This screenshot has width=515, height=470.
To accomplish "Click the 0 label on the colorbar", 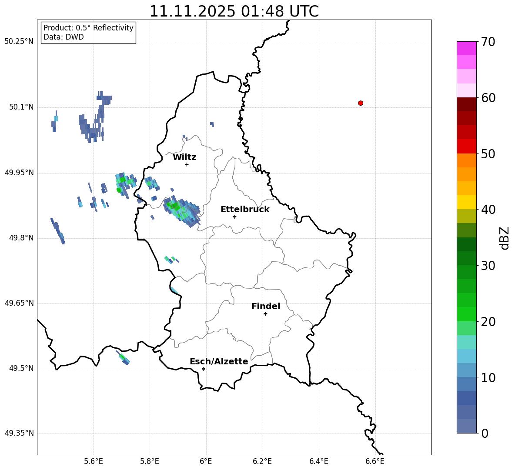I will point(485,433).
